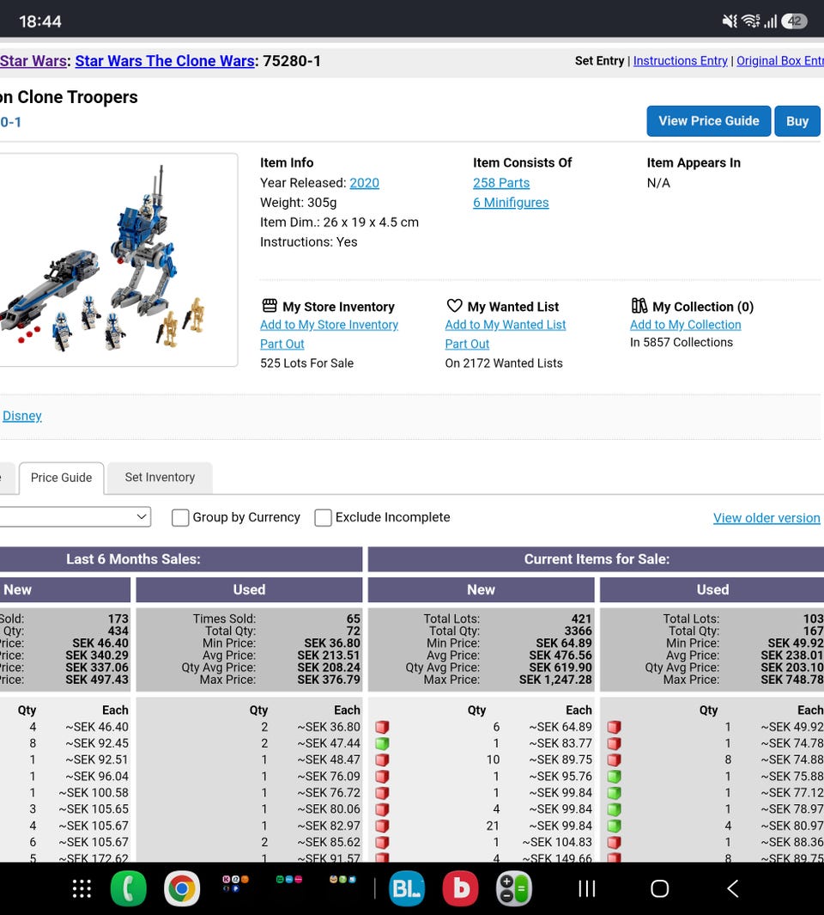Viewport: 824px width, 915px height.
Task: Launch Chrome from the taskbar
Action: point(181,888)
